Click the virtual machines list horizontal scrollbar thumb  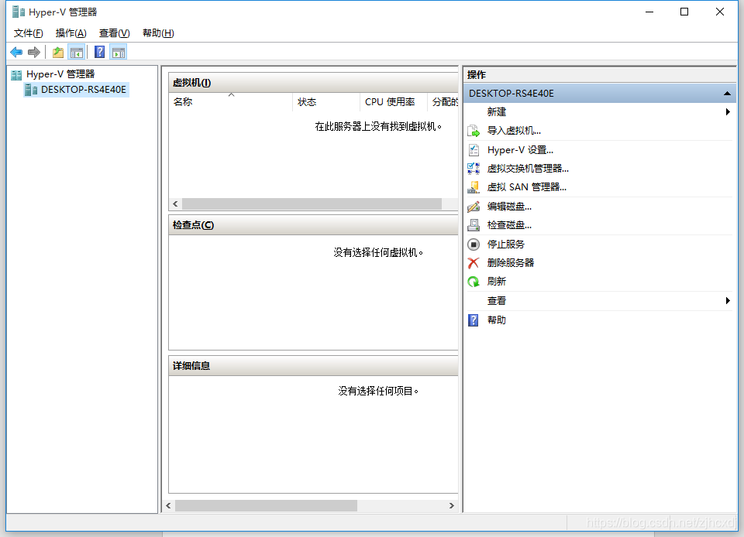click(312, 204)
